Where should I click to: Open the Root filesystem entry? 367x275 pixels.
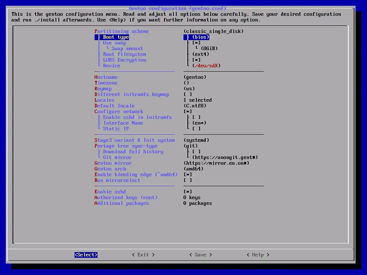point(124,54)
